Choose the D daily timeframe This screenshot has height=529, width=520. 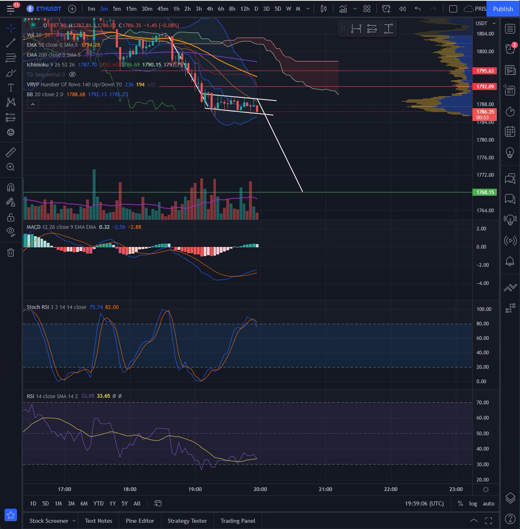256,9
